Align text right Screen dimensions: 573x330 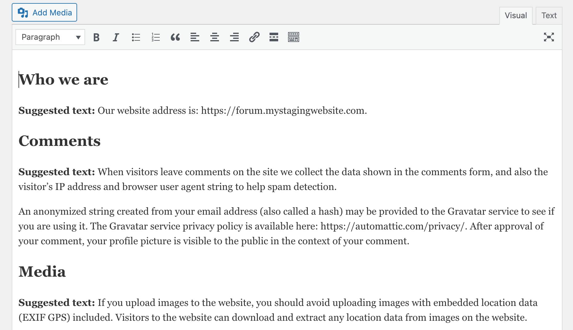(x=234, y=37)
